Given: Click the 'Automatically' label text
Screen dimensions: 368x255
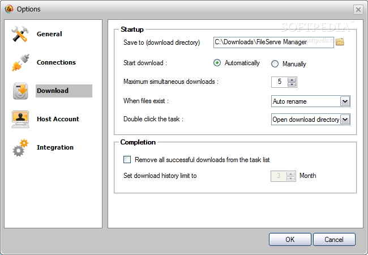Looking at the screenshot, I should (x=242, y=63).
